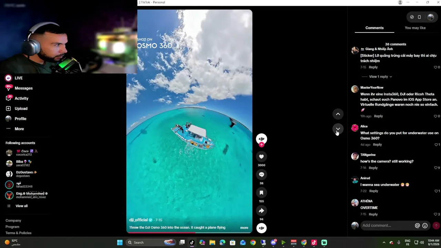Follow dji_official with the red plus badge
Viewport: 441px width, 248px height.
pos(261,145)
